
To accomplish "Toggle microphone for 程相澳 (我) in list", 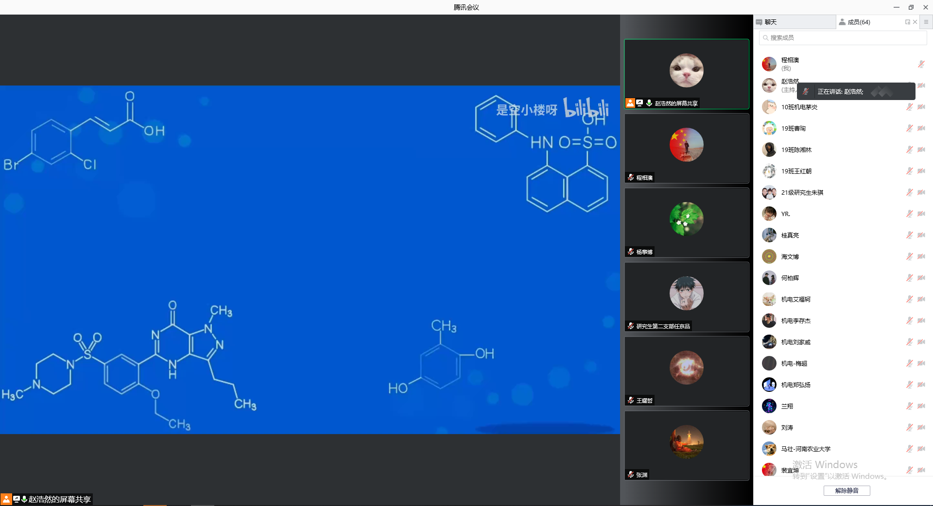I will (x=921, y=64).
